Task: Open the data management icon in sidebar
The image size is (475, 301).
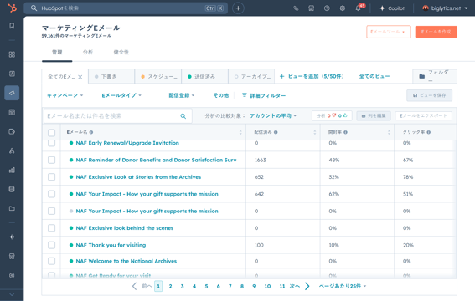Action: [x=12, y=189]
